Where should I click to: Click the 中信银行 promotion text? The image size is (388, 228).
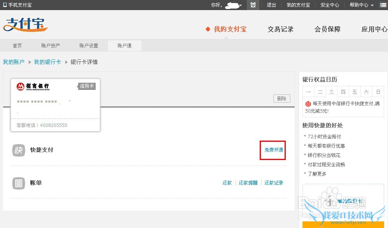click(x=343, y=107)
